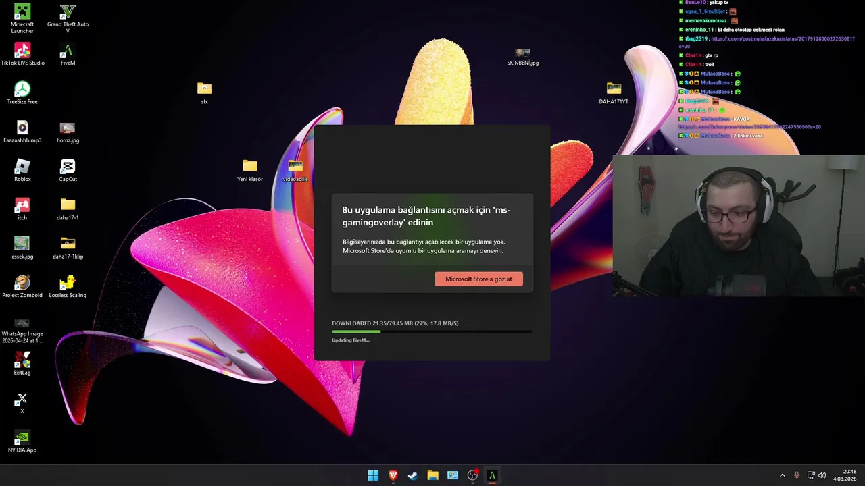Open the Windows Start menu

pos(373,475)
